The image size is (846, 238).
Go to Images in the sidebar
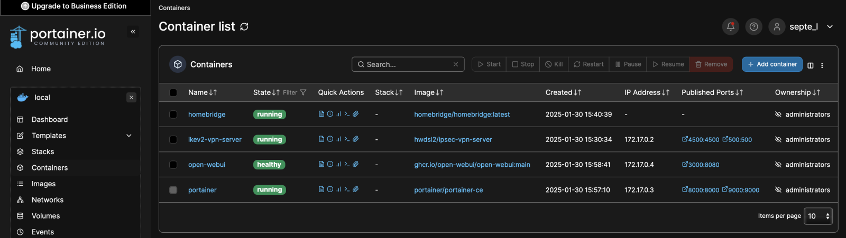[x=43, y=184]
